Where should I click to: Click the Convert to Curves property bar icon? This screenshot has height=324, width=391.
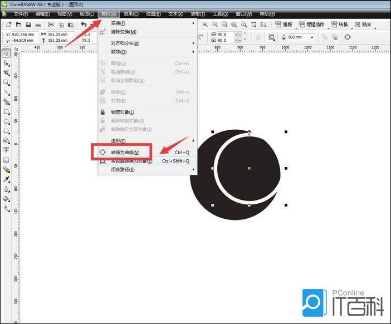pyautogui.click(x=348, y=37)
